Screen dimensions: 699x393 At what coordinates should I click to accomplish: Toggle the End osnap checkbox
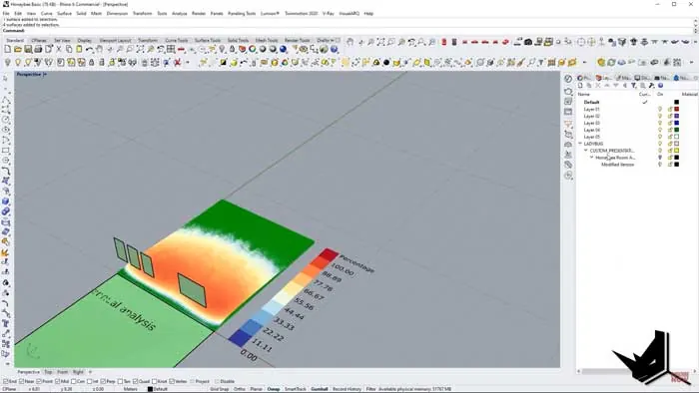tap(6, 381)
